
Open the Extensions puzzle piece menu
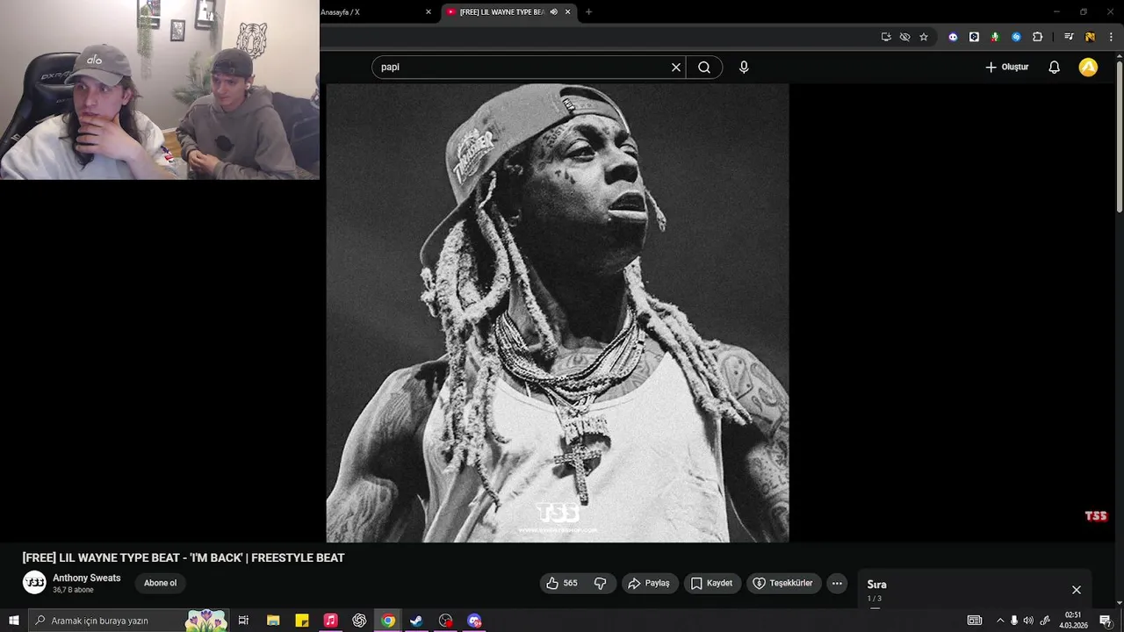(x=1037, y=37)
